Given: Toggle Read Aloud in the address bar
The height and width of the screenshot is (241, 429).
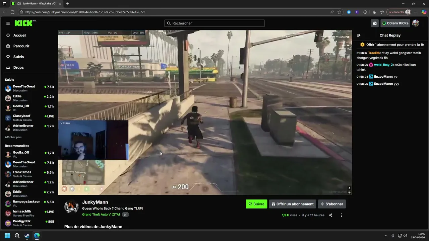Looking at the screenshot, I should click(332, 12).
